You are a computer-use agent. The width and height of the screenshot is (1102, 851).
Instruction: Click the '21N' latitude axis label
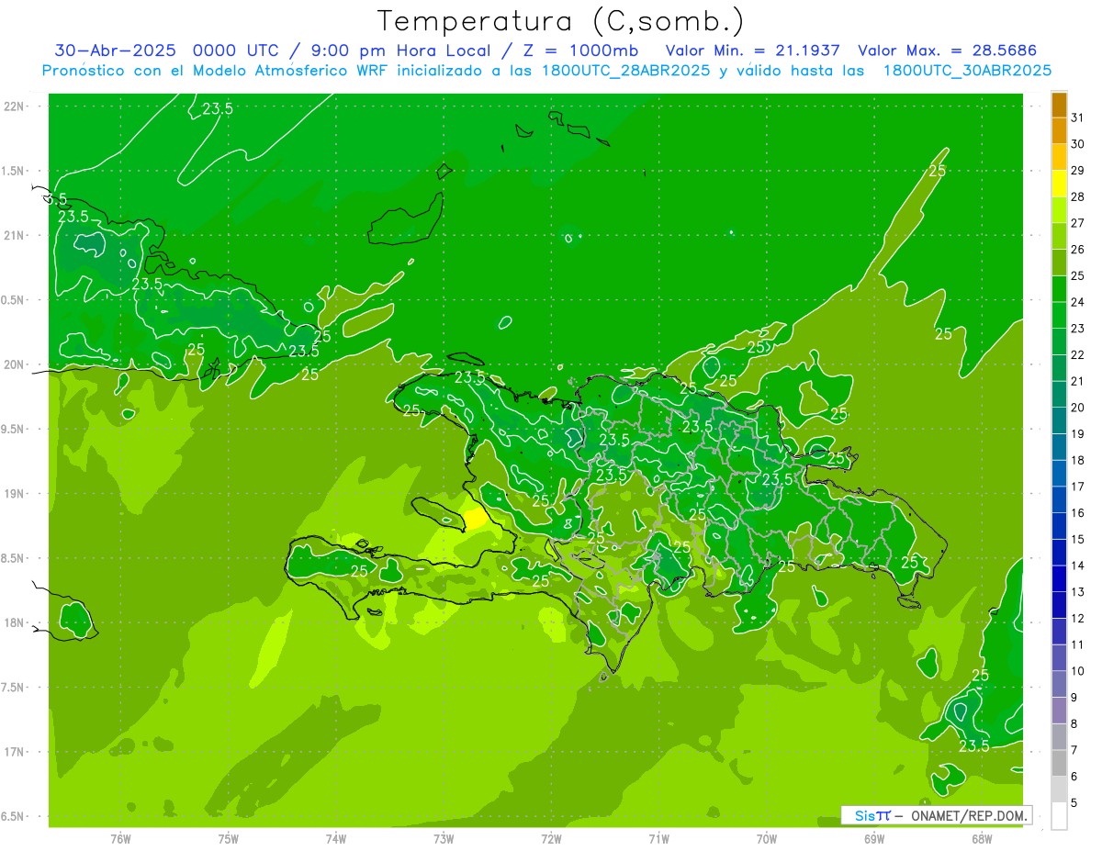click(x=13, y=235)
